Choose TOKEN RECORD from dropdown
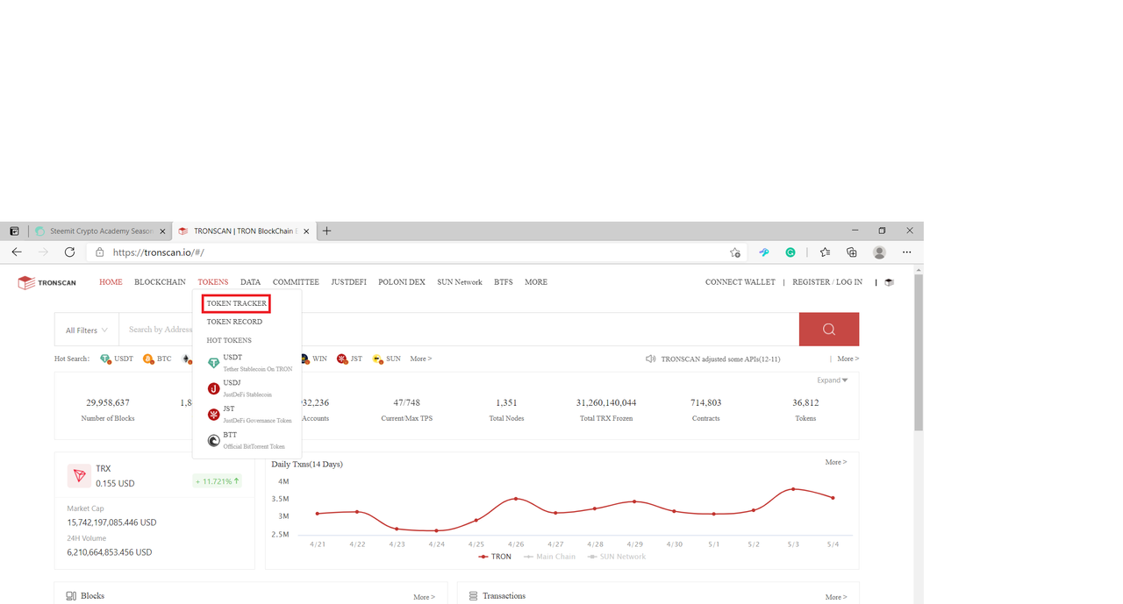1123x604 pixels. (234, 322)
